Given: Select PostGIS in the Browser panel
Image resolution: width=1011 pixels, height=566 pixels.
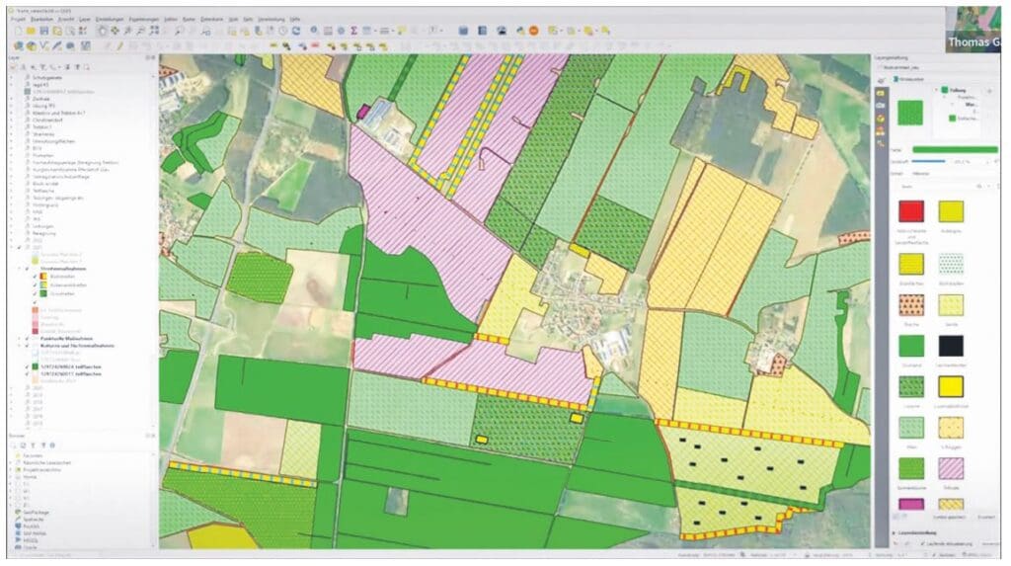Looking at the screenshot, I should point(31,526).
